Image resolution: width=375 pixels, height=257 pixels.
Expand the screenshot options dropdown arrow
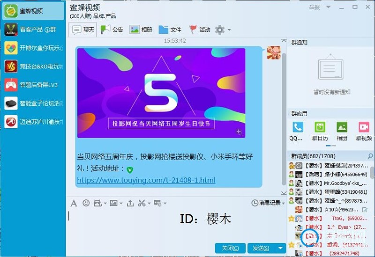tap(149, 204)
